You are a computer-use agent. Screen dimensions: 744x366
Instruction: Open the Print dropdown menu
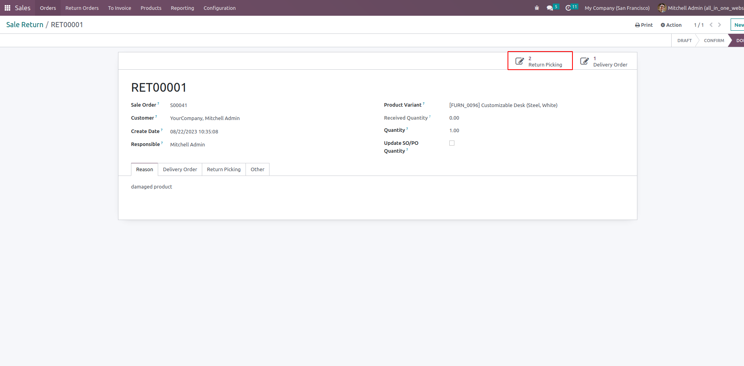pyautogui.click(x=644, y=25)
